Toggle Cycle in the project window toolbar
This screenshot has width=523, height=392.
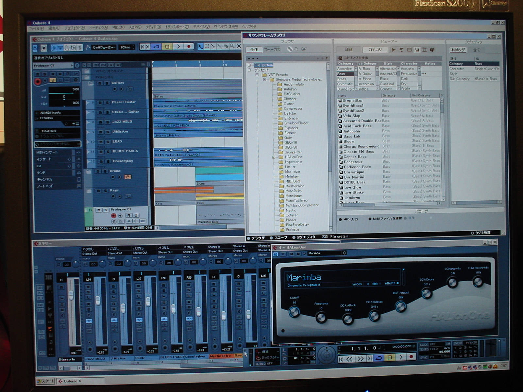click(x=156, y=47)
